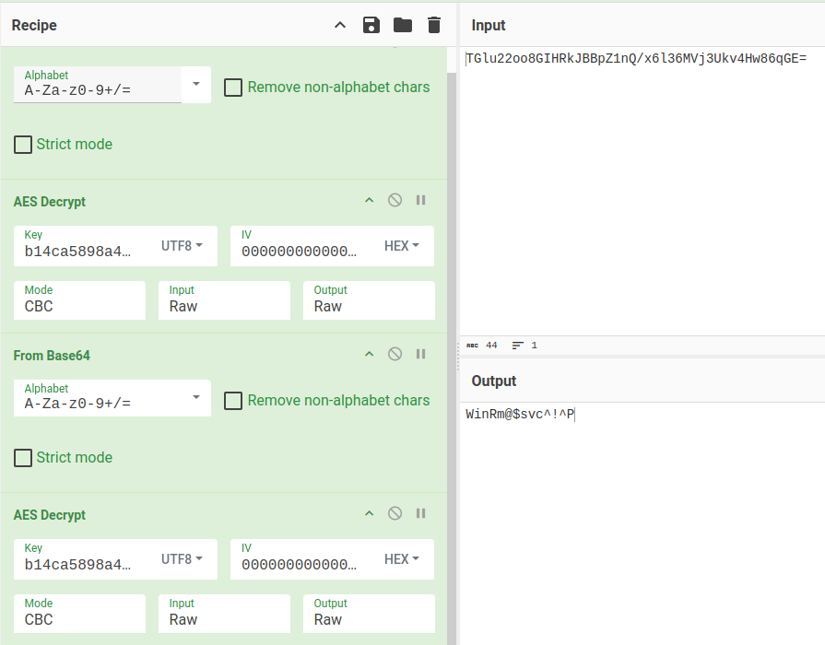Collapse the Recipe panel chevron
Screen dimensions: 825x645
(x=340, y=26)
